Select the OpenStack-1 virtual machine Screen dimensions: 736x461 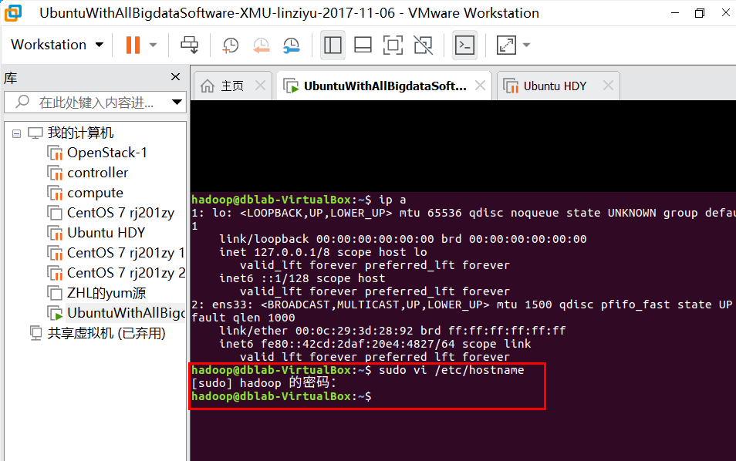click(x=107, y=153)
